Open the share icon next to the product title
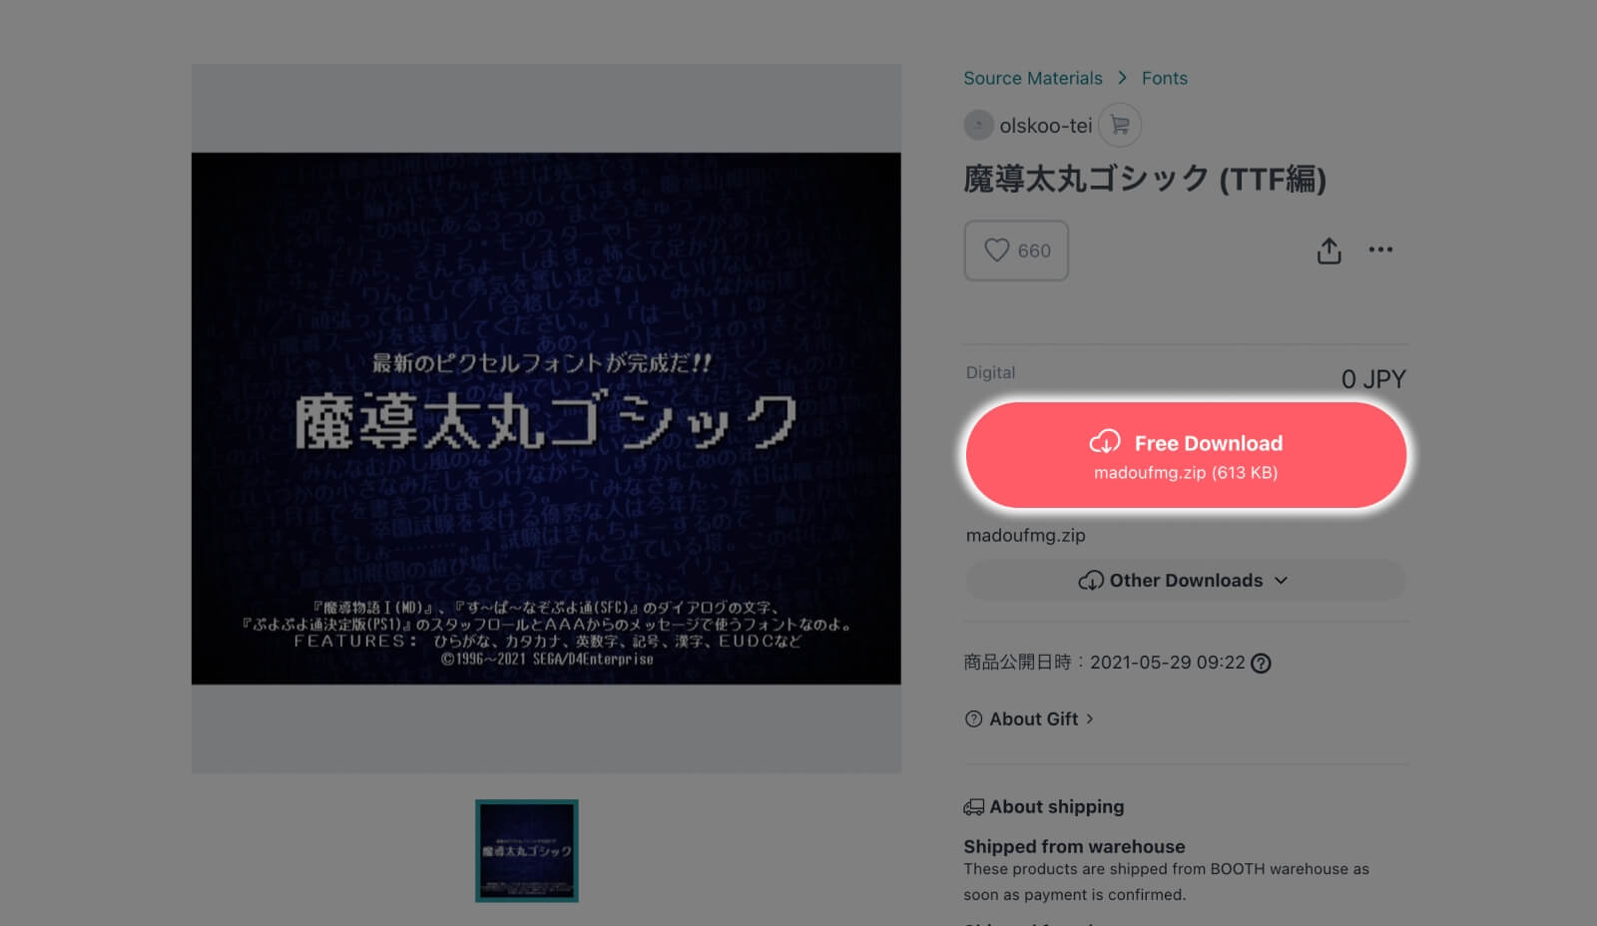The width and height of the screenshot is (1597, 926). click(x=1329, y=250)
